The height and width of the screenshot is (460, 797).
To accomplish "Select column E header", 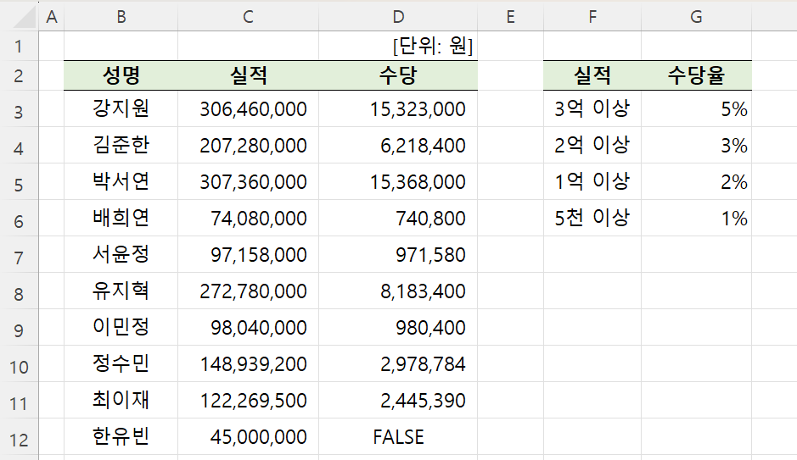I will pyautogui.click(x=510, y=17).
